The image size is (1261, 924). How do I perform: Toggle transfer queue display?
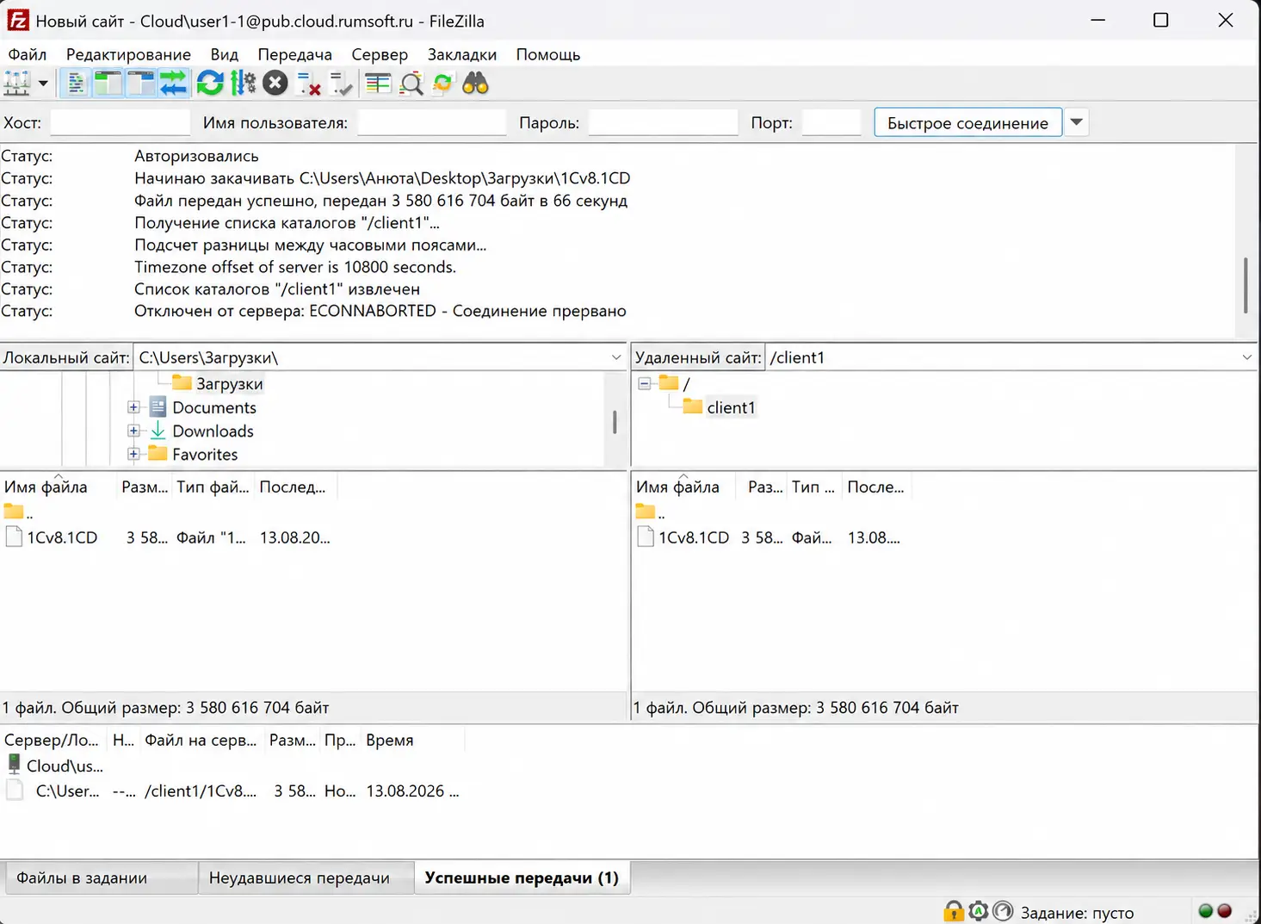click(x=173, y=84)
